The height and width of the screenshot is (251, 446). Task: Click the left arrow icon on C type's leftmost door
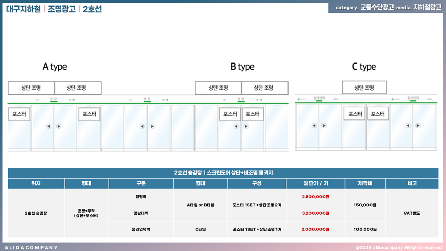tap(314, 126)
